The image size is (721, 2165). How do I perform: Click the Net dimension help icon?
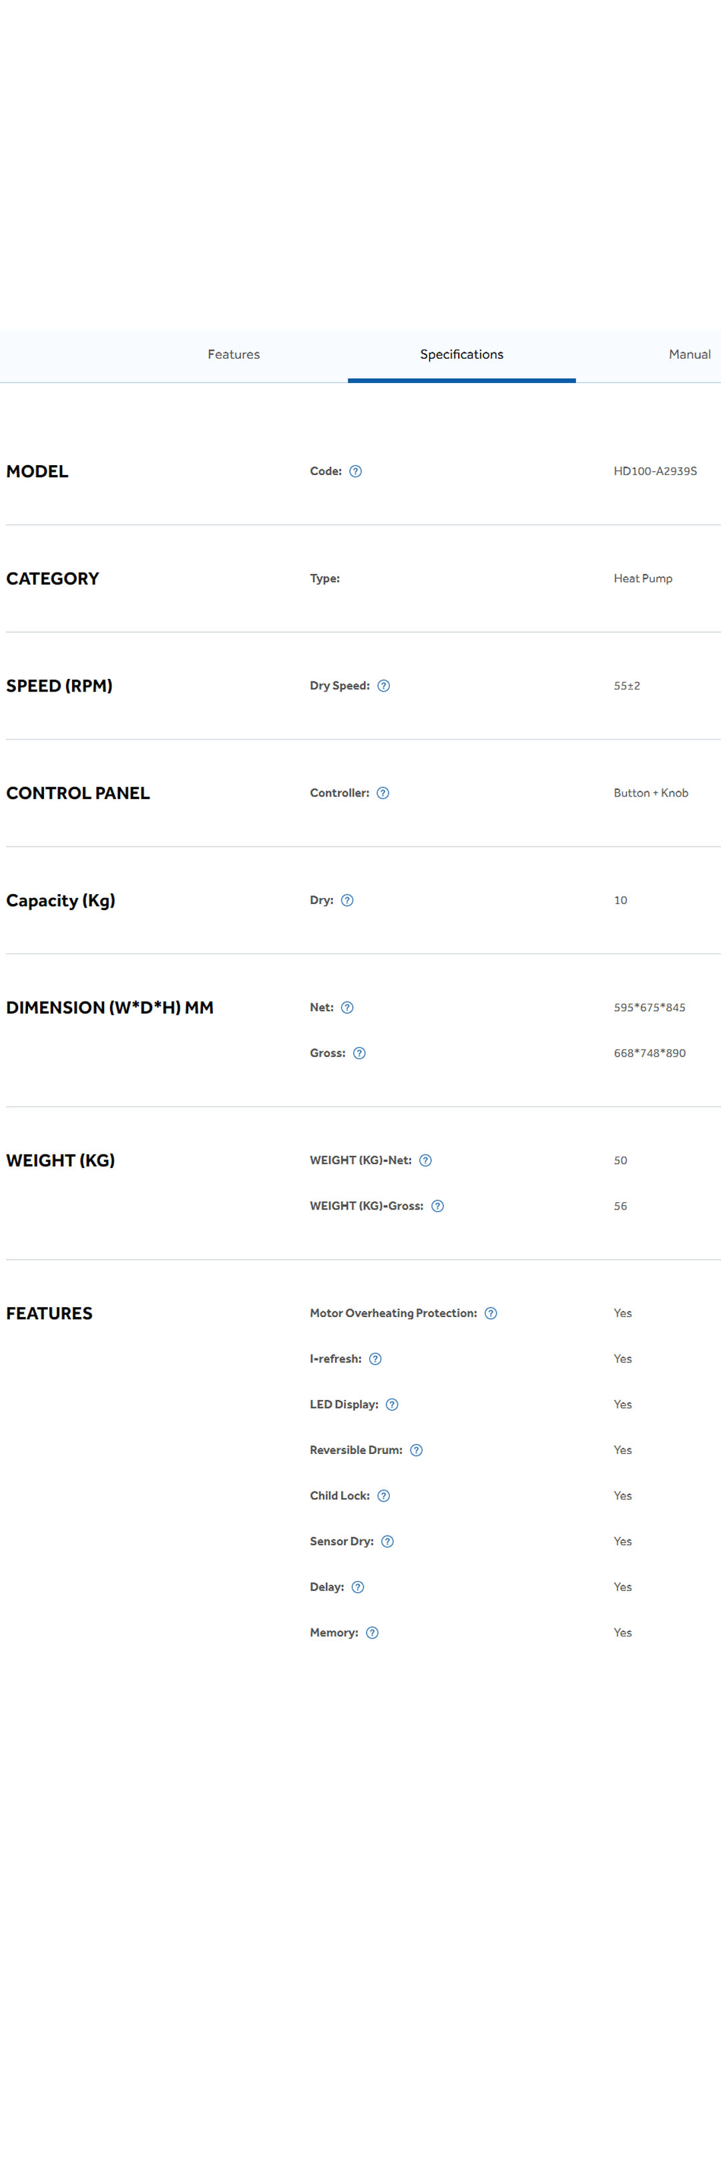[x=346, y=1008]
